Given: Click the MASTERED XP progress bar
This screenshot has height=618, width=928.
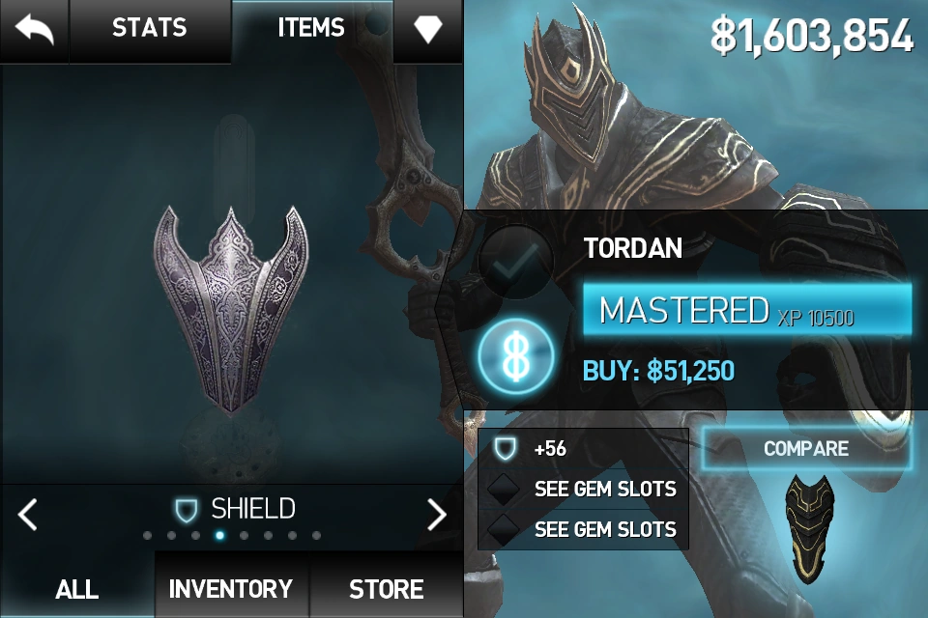Looking at the screenshot, I should click(747, 310).
